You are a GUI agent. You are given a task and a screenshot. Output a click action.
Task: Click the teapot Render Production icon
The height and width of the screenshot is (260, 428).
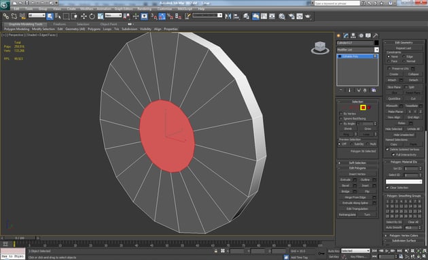tap(308, 16)
